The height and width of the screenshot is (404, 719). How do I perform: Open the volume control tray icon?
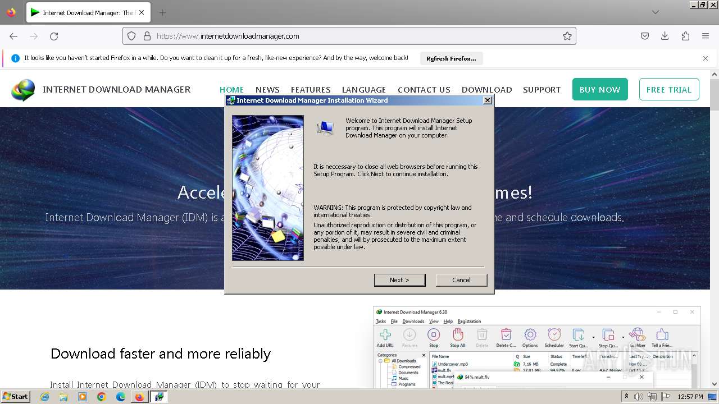click(x=639, y=397)
